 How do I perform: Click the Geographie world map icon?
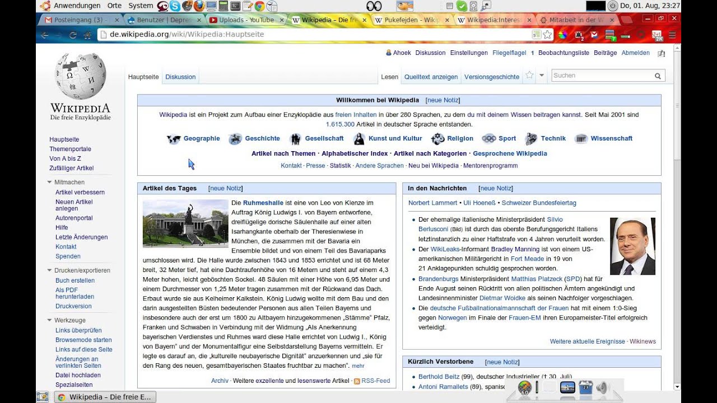click(174, 139)
